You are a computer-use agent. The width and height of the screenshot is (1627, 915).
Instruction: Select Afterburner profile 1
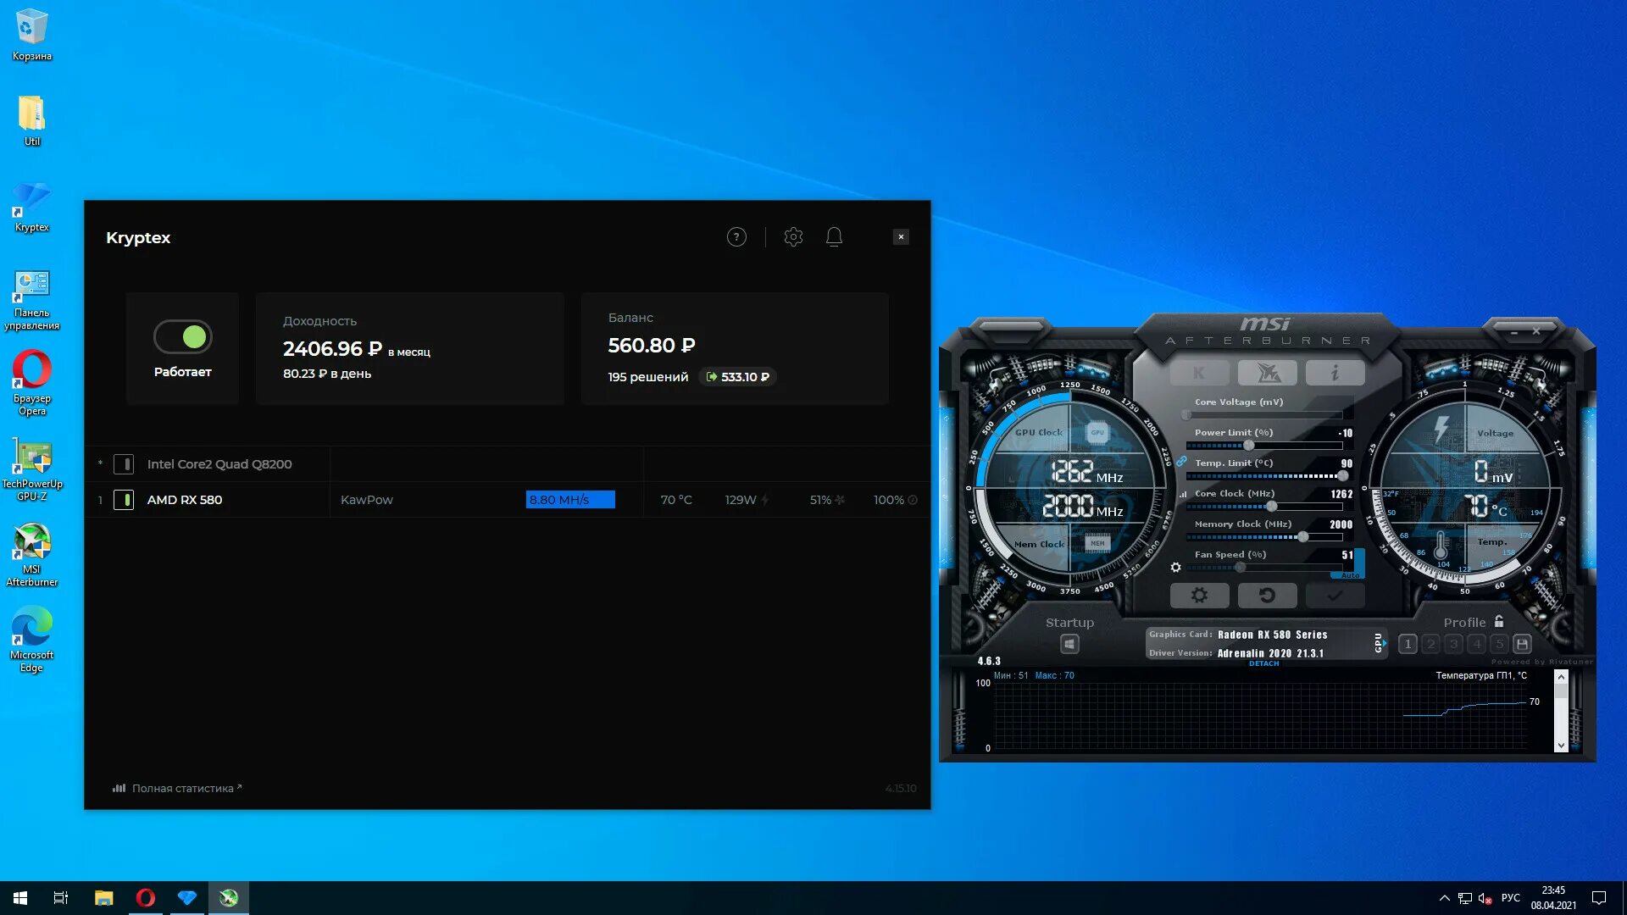pos(1408,644)
